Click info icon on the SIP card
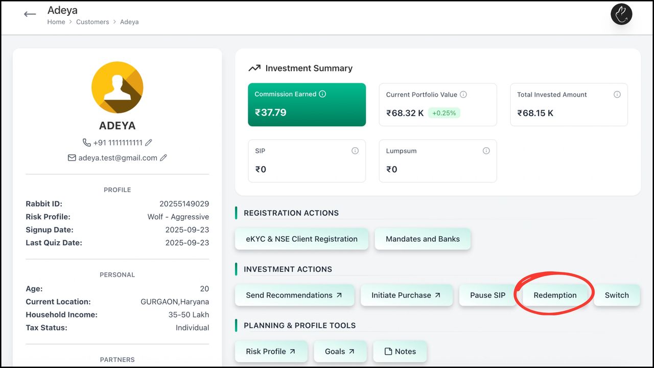654x368 pixels. click(x=355, y=151)
